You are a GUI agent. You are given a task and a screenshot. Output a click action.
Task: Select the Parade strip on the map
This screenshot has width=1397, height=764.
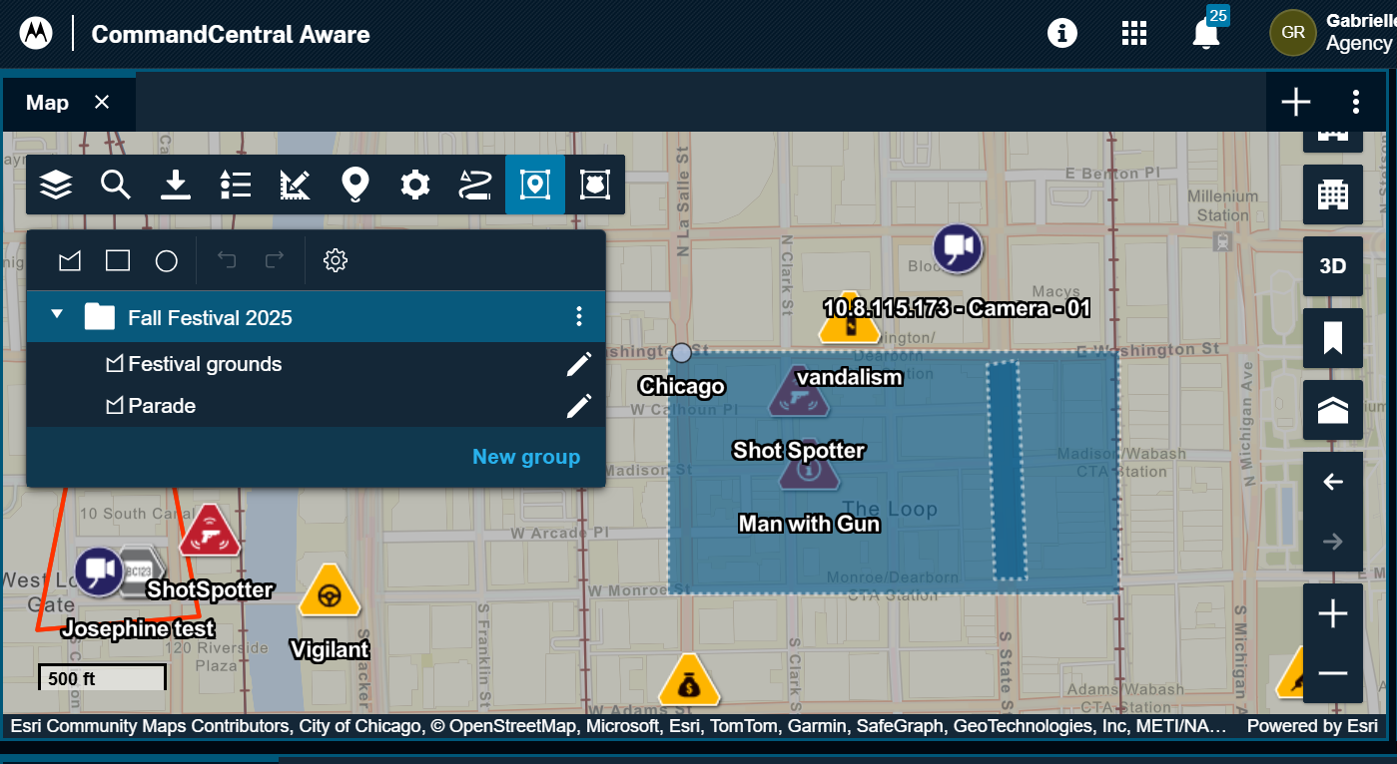point(1006,471)
